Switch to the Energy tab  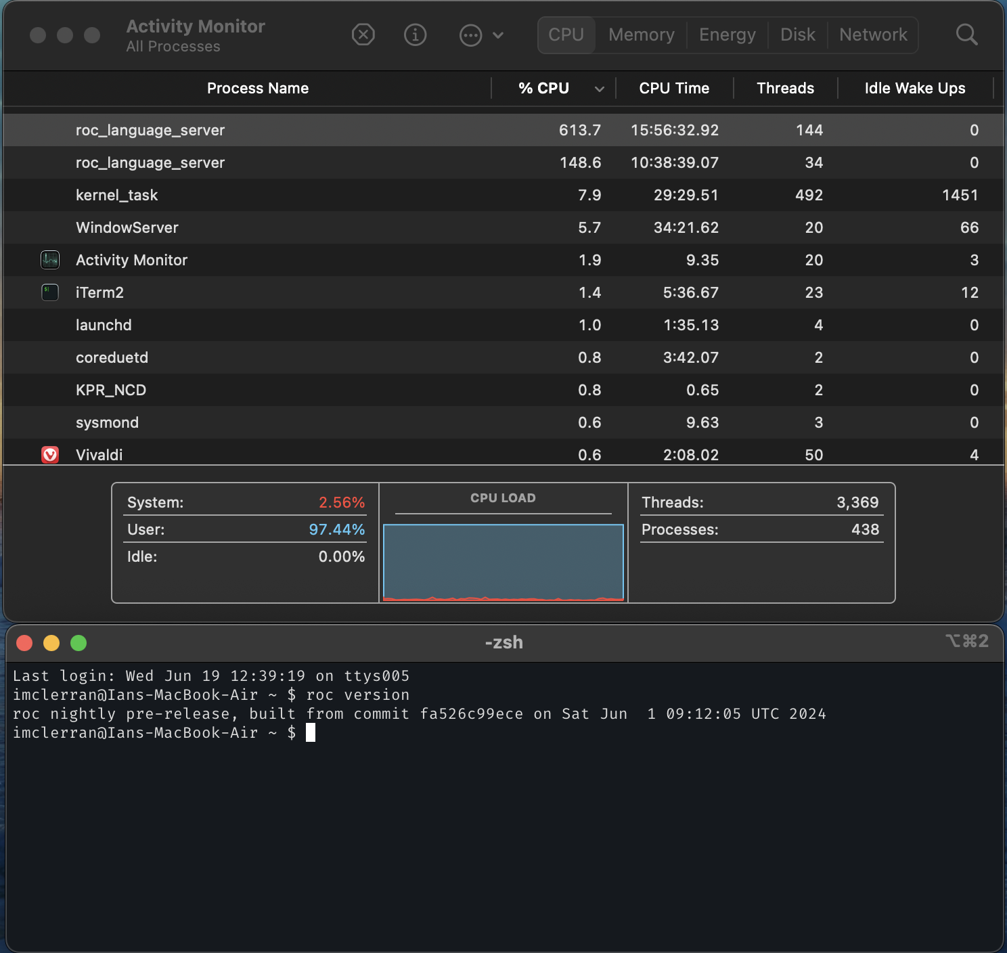coord(728,35)
